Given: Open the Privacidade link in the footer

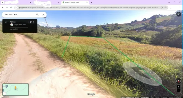Looking at the screenshot, I should pyautogui.click(x=164, y=97).
